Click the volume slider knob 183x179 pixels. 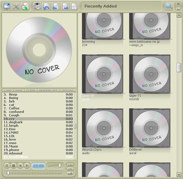pos(60,166)
